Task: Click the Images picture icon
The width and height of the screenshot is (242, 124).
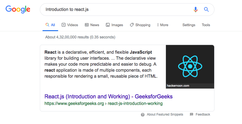Action: pyautogui.click(x=108, y=25)
